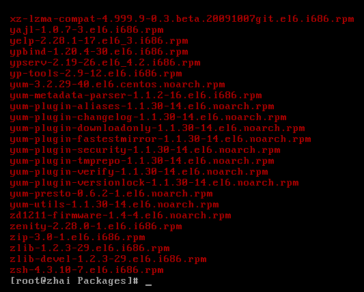Select yum-plugin-fastestmirror package
The image size is (364, 292).
coord(160,139)
